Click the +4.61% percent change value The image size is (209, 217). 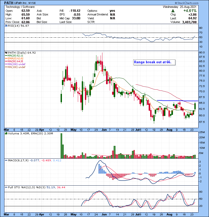pos(190,11)
